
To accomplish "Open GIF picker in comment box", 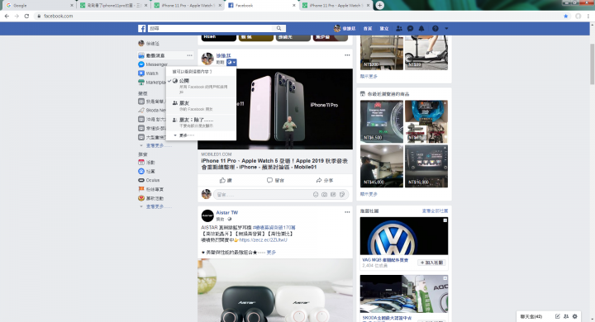I will coord(333,195).
